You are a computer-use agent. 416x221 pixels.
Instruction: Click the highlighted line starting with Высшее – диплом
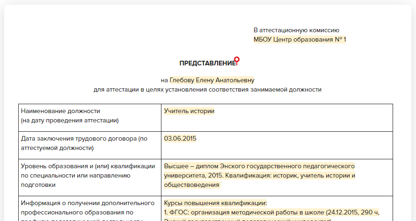[x=259, y=166]
